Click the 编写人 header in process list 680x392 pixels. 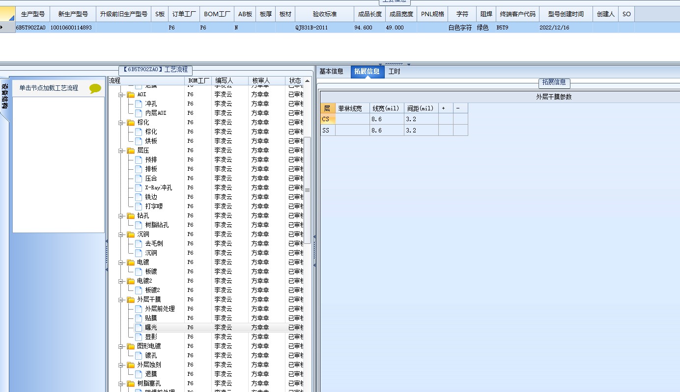(x=230, y=80)
